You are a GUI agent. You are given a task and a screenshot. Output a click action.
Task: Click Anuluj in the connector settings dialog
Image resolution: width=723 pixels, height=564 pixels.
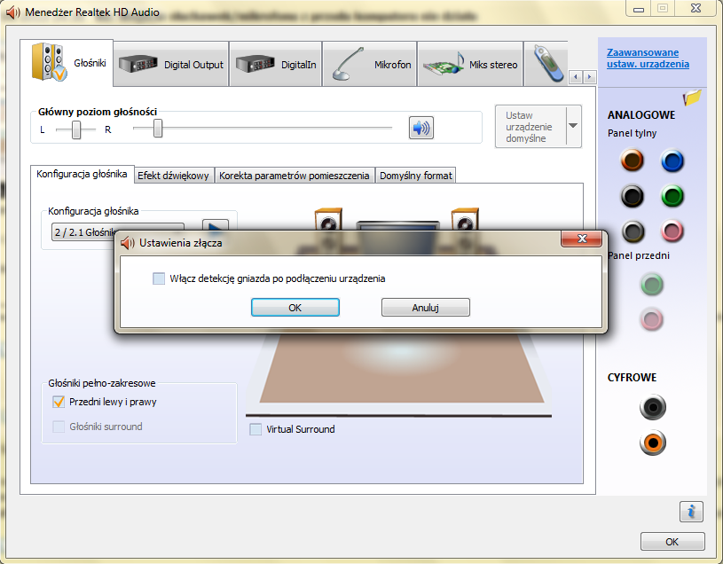426,308
